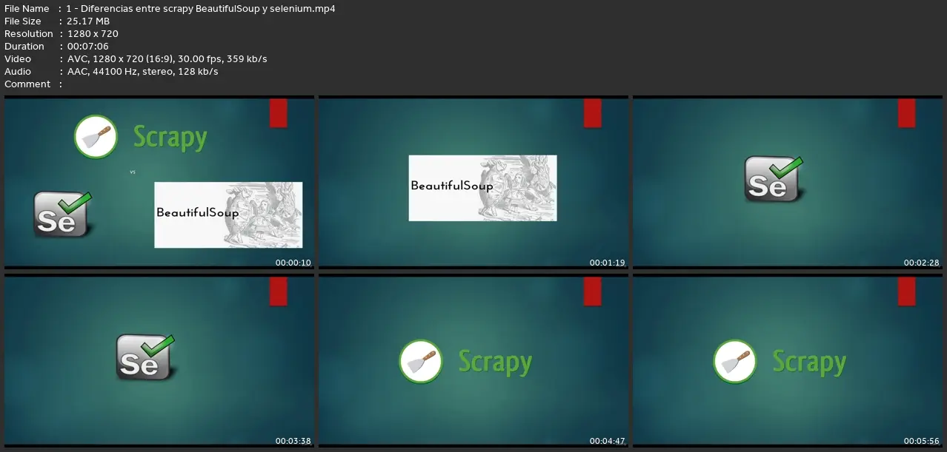
Task: Open the thumbnail frame at 00:04:47
Action: 473,361
